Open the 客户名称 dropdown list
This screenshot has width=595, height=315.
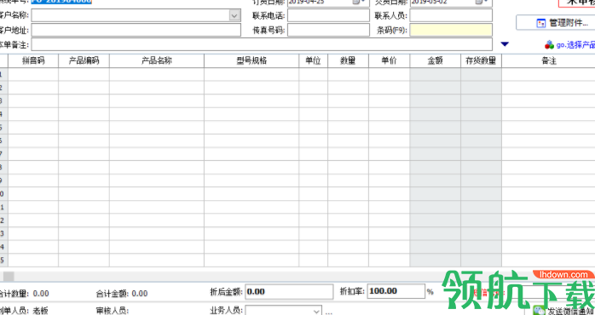[234, 15]
